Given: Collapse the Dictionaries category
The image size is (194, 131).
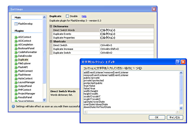Looking at the screenshot, I should pyautogui.click(x=51, y=26).
